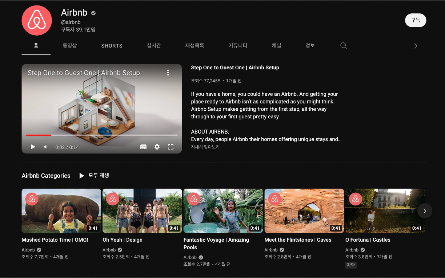Image resolution: width=445 pixels, height=278 pixels.
Task: Click 조회수 7.7만회 under Mashed Potato Time
Action: coord(35,257)
